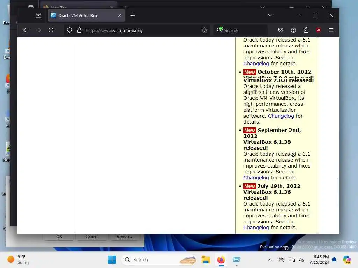Viewport: 358px width, 268px height.
Task: Open the Firefox View icon left of tab
Action: [38, 15]
